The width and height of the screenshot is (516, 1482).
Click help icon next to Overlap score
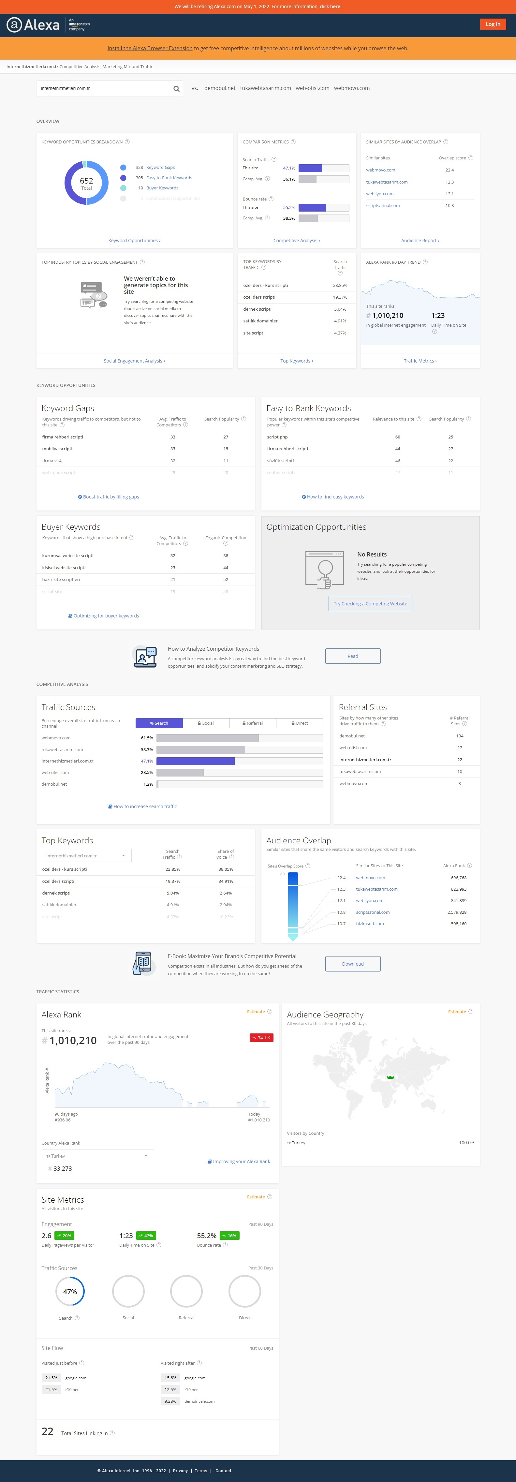tap(471, 158)
